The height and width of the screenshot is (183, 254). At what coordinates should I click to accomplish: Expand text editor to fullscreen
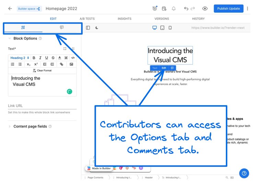[x=65, y=49]
